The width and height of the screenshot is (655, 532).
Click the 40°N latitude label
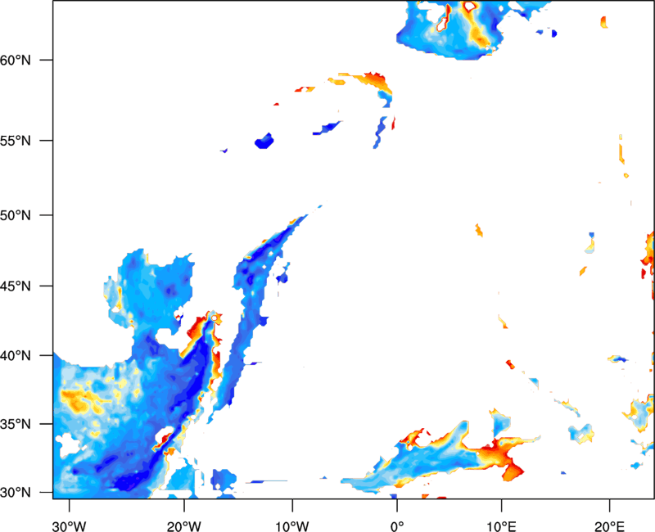pos(15,355)
